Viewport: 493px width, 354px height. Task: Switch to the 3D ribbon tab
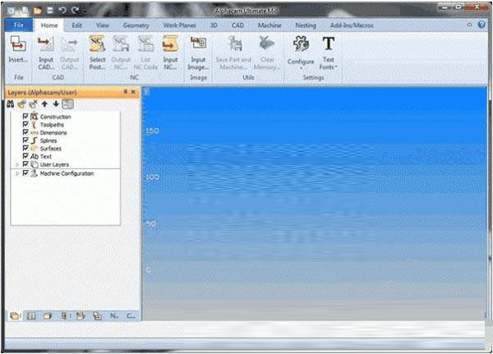[x=214, y=25]
